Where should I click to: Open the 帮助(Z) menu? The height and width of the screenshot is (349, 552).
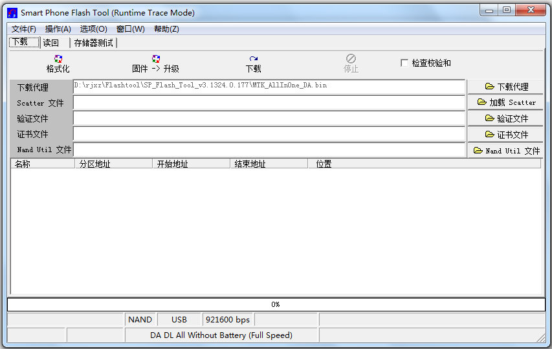(x=166, y=29)
